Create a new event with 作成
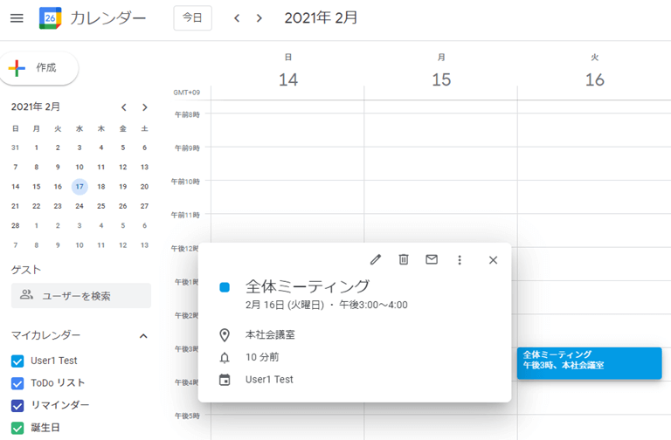 click(38, 68)
